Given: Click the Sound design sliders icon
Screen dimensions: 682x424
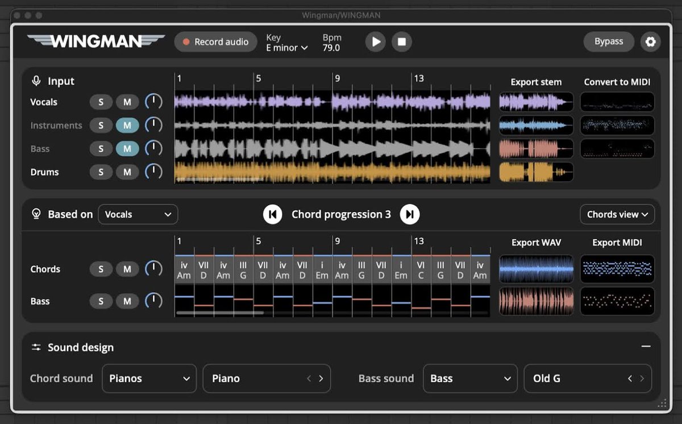Looking at the screenshot, I should [36, 347].
